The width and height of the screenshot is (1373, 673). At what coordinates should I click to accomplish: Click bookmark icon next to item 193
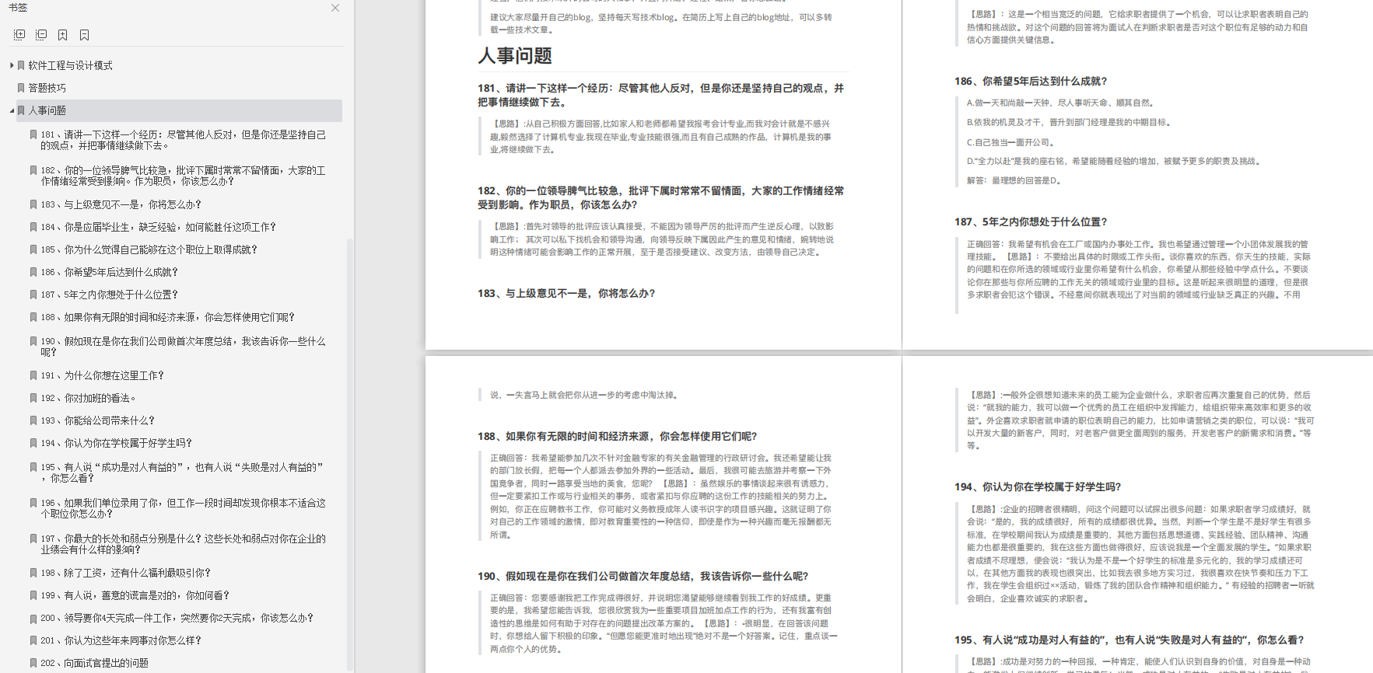click(33, 420)
